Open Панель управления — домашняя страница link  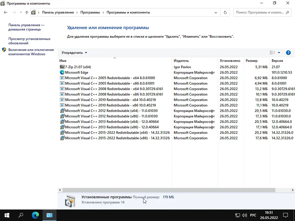tap(26, 27)
